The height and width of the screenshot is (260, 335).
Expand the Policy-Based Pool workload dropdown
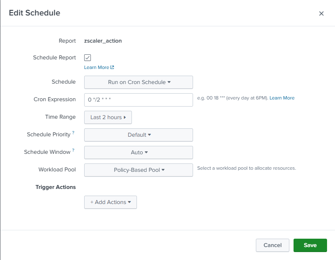pos(139,170)
